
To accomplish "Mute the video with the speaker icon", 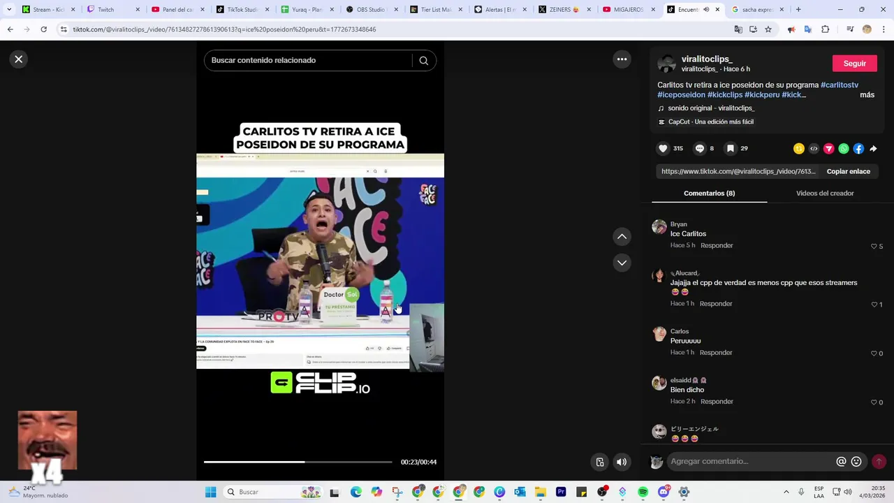I will tap(621, 462).
